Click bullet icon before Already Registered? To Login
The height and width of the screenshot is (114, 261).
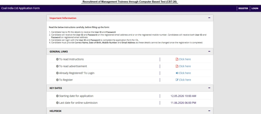click(x=57, y=73)
